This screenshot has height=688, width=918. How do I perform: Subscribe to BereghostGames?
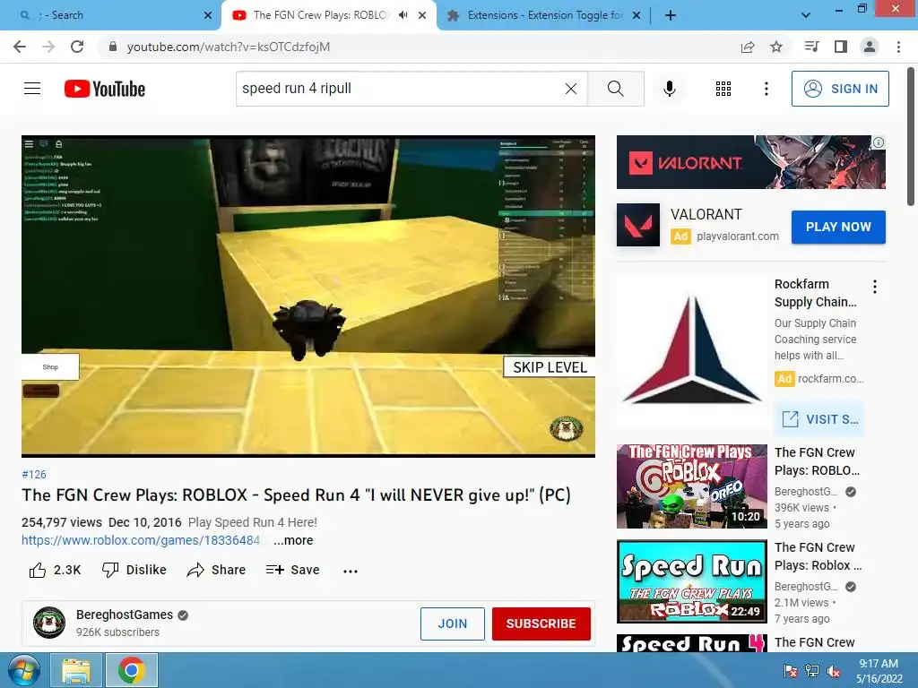tap(541, 623)
